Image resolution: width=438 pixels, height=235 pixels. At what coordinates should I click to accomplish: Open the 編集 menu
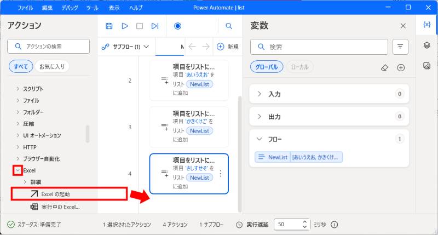pyautogui.click(x=47, y=8)
